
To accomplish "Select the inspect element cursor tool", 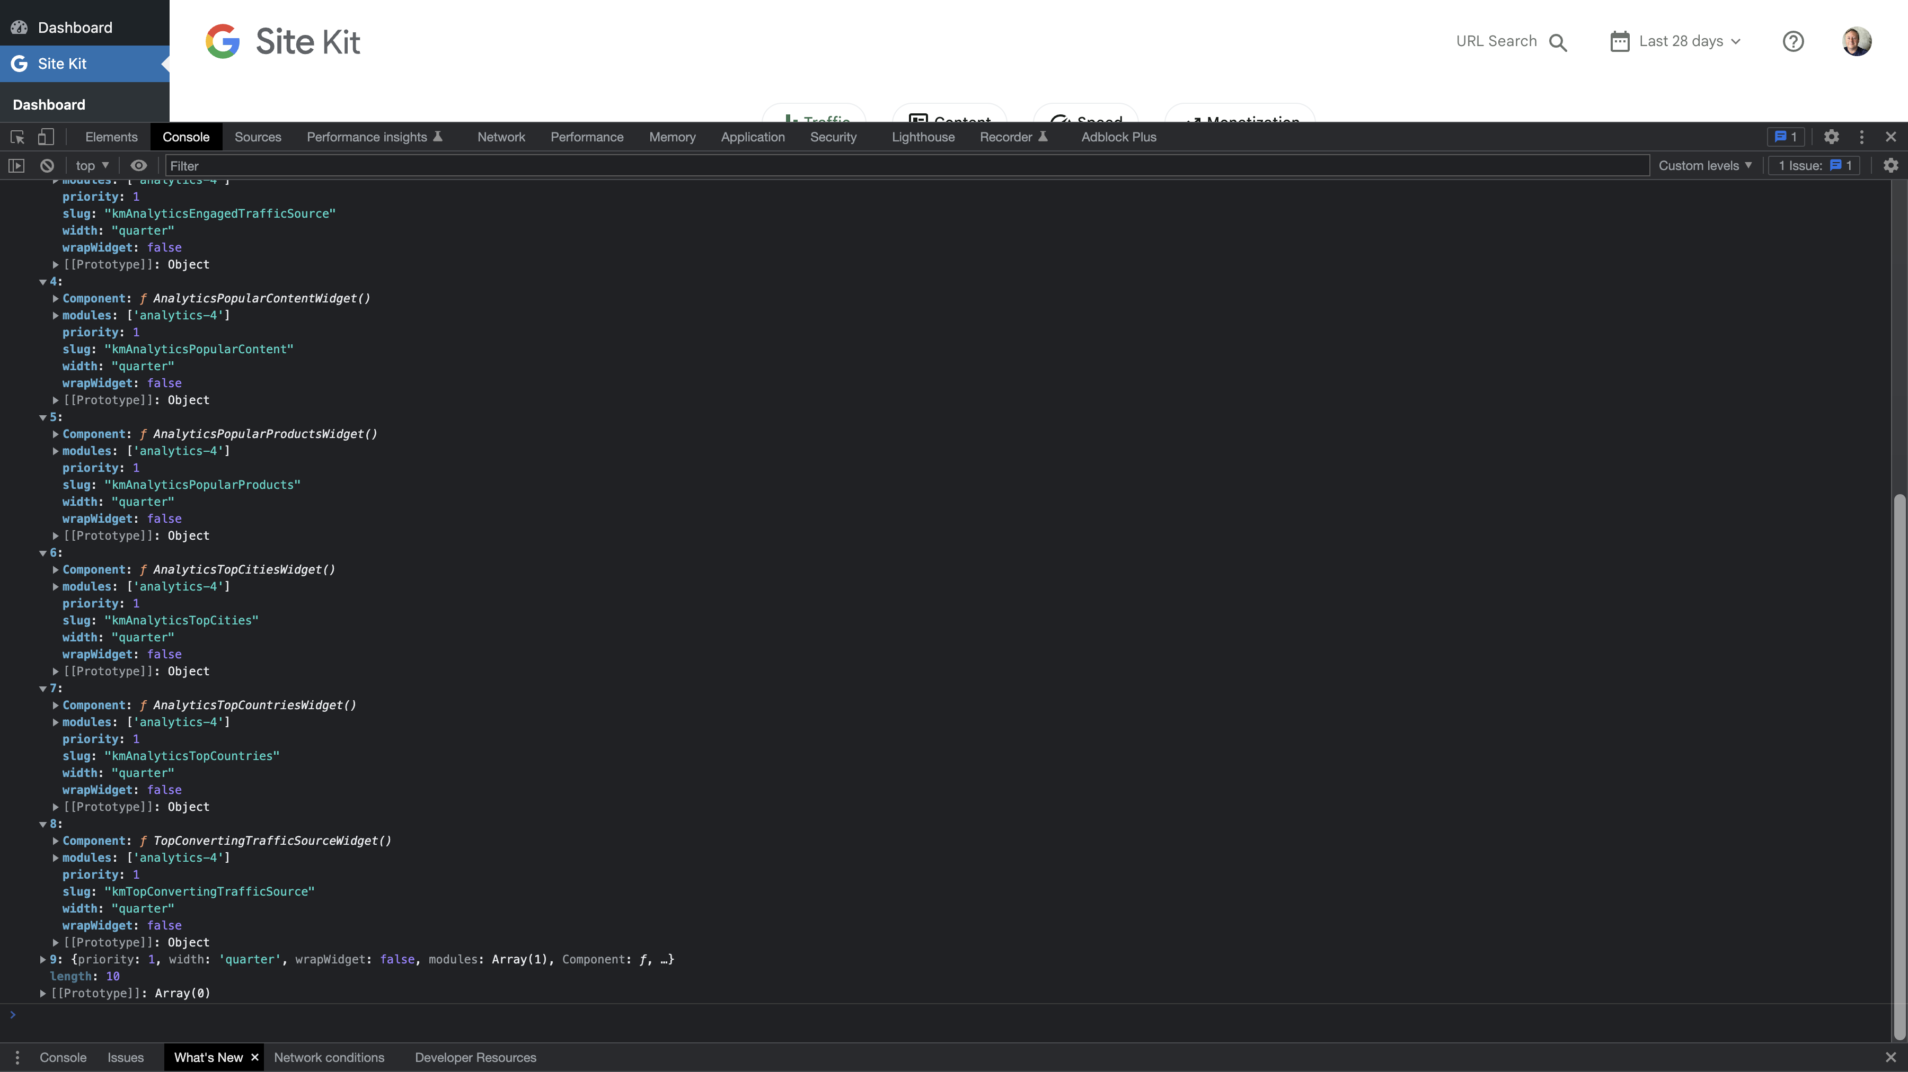I will (x=16, y=136).
